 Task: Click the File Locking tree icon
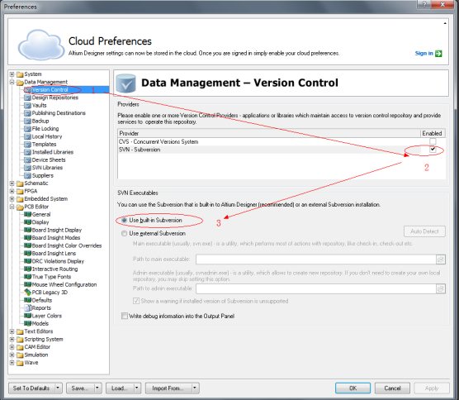(x=27, y=129)
